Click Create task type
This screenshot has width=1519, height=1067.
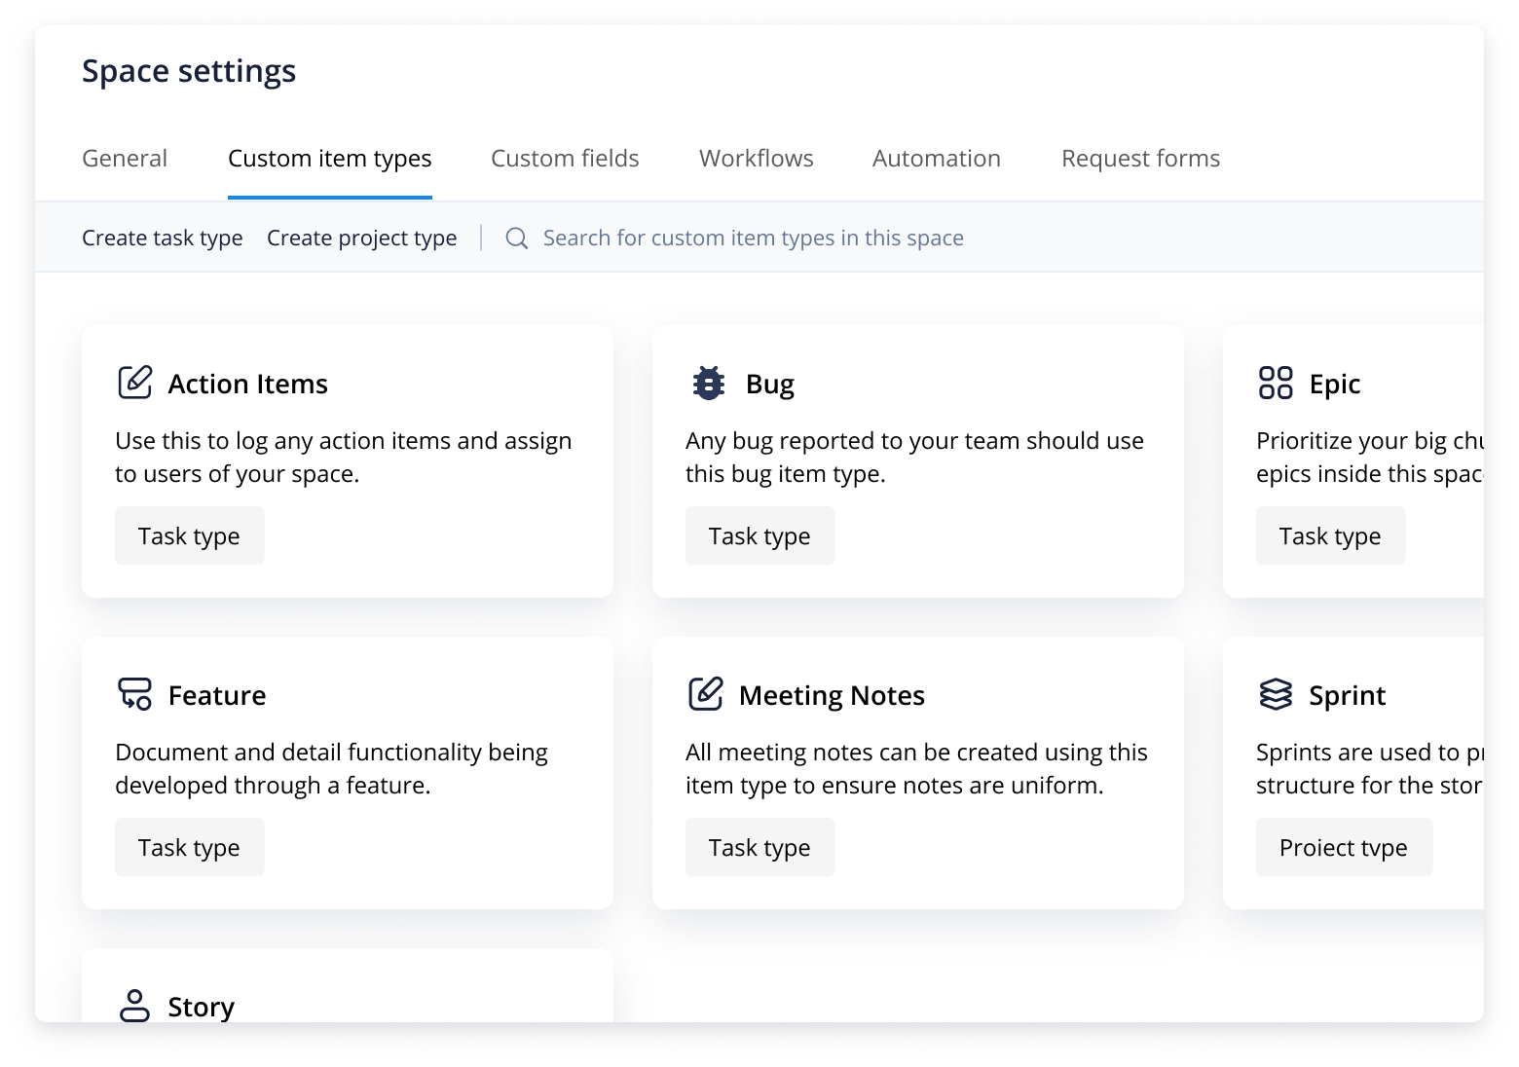tap(163, 237)
